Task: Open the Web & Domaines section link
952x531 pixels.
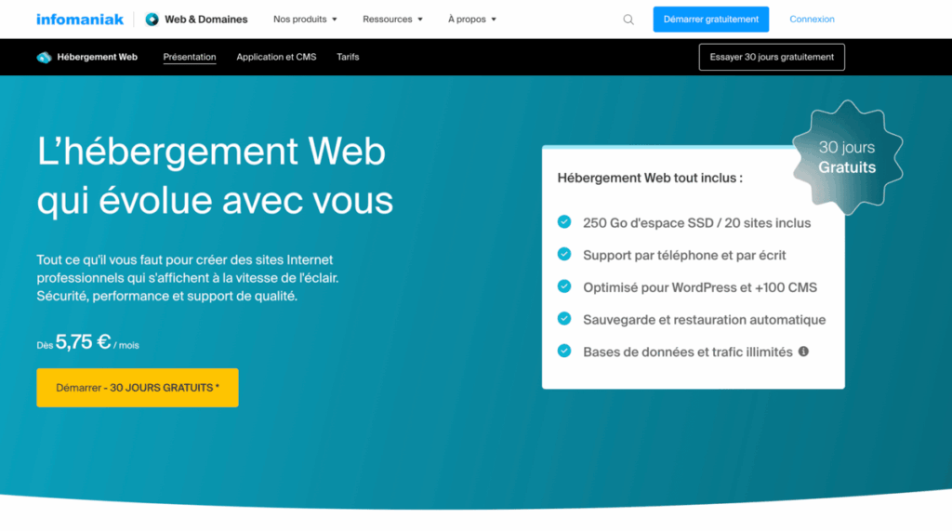Action: [x=205, y=20]
